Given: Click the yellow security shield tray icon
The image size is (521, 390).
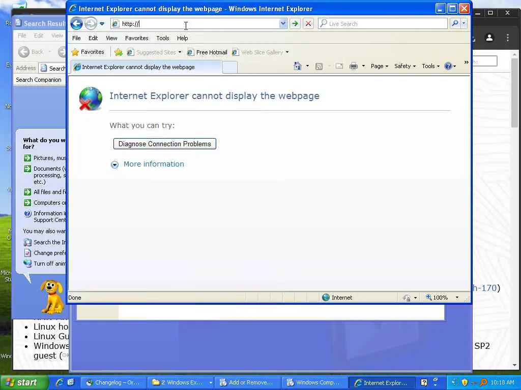Looking at the screenshot, I should click(465, 383).
